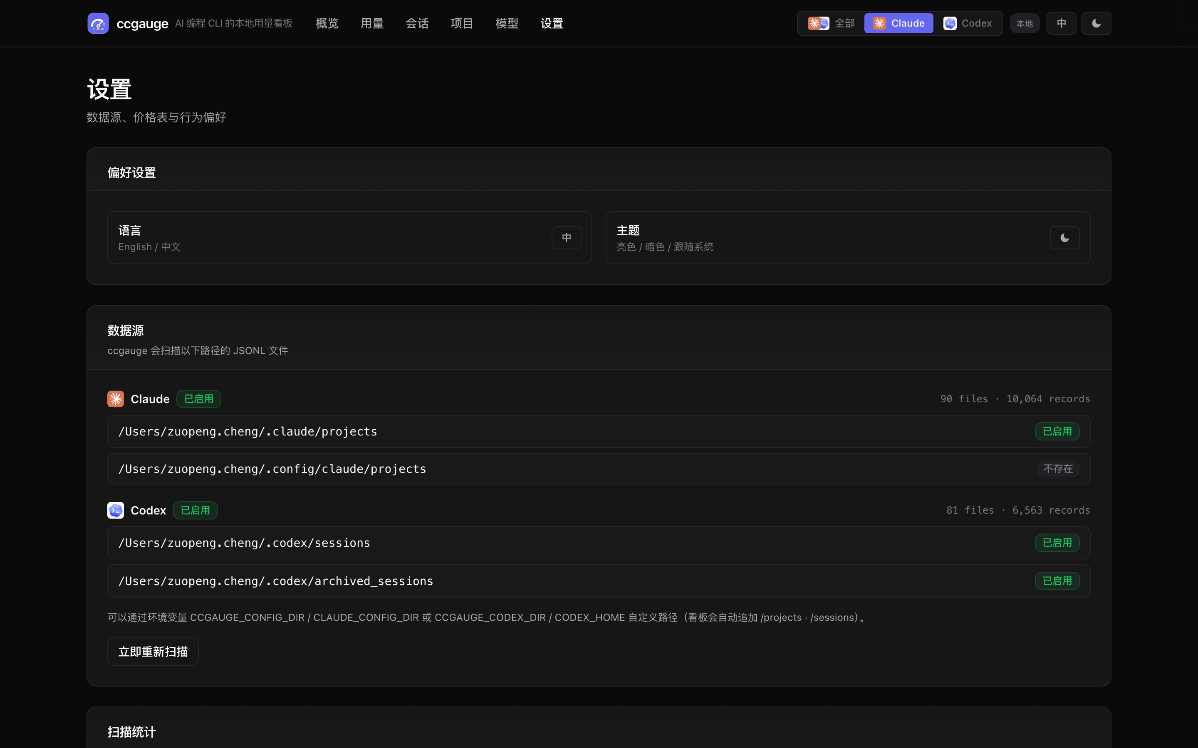Image resolution: width=1198 pixels, height=748 pixels.
Task: Click the 扫描统计 section heading
Action: tap(132, 732)
